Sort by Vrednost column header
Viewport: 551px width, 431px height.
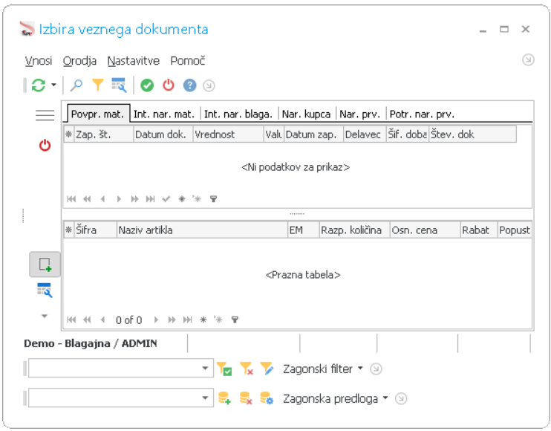point(228,135)
